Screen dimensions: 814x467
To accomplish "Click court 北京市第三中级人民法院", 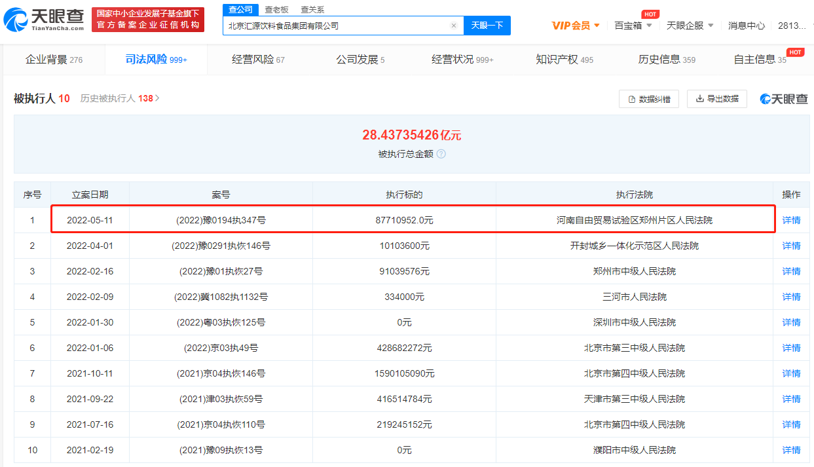I will (x=635, y=348).
